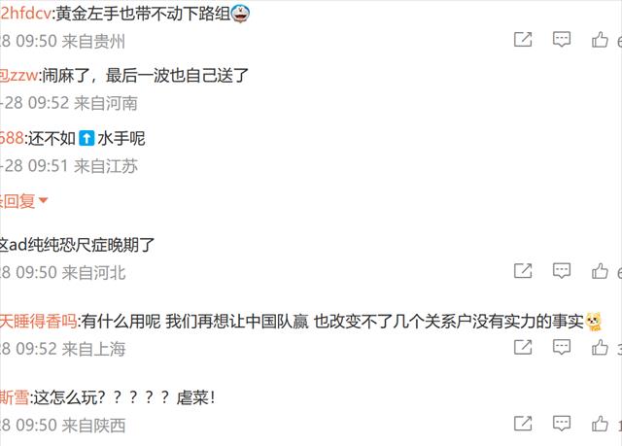
Task: Like the 黄金左手也带不动下路组 comment
Action: click(x=600, y=40)
